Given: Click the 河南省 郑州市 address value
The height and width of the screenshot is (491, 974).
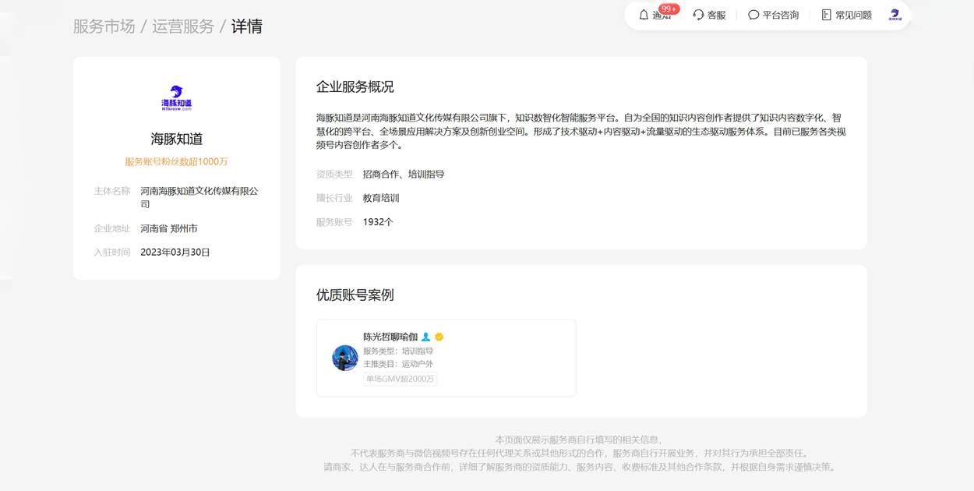Looking at the screenshot, I should click(169, 228).
